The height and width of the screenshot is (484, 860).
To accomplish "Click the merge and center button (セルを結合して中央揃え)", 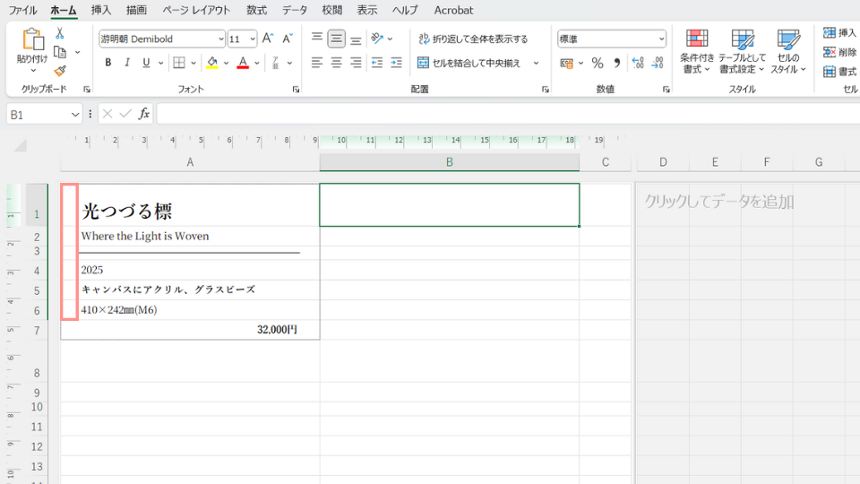I will (469, 63).
